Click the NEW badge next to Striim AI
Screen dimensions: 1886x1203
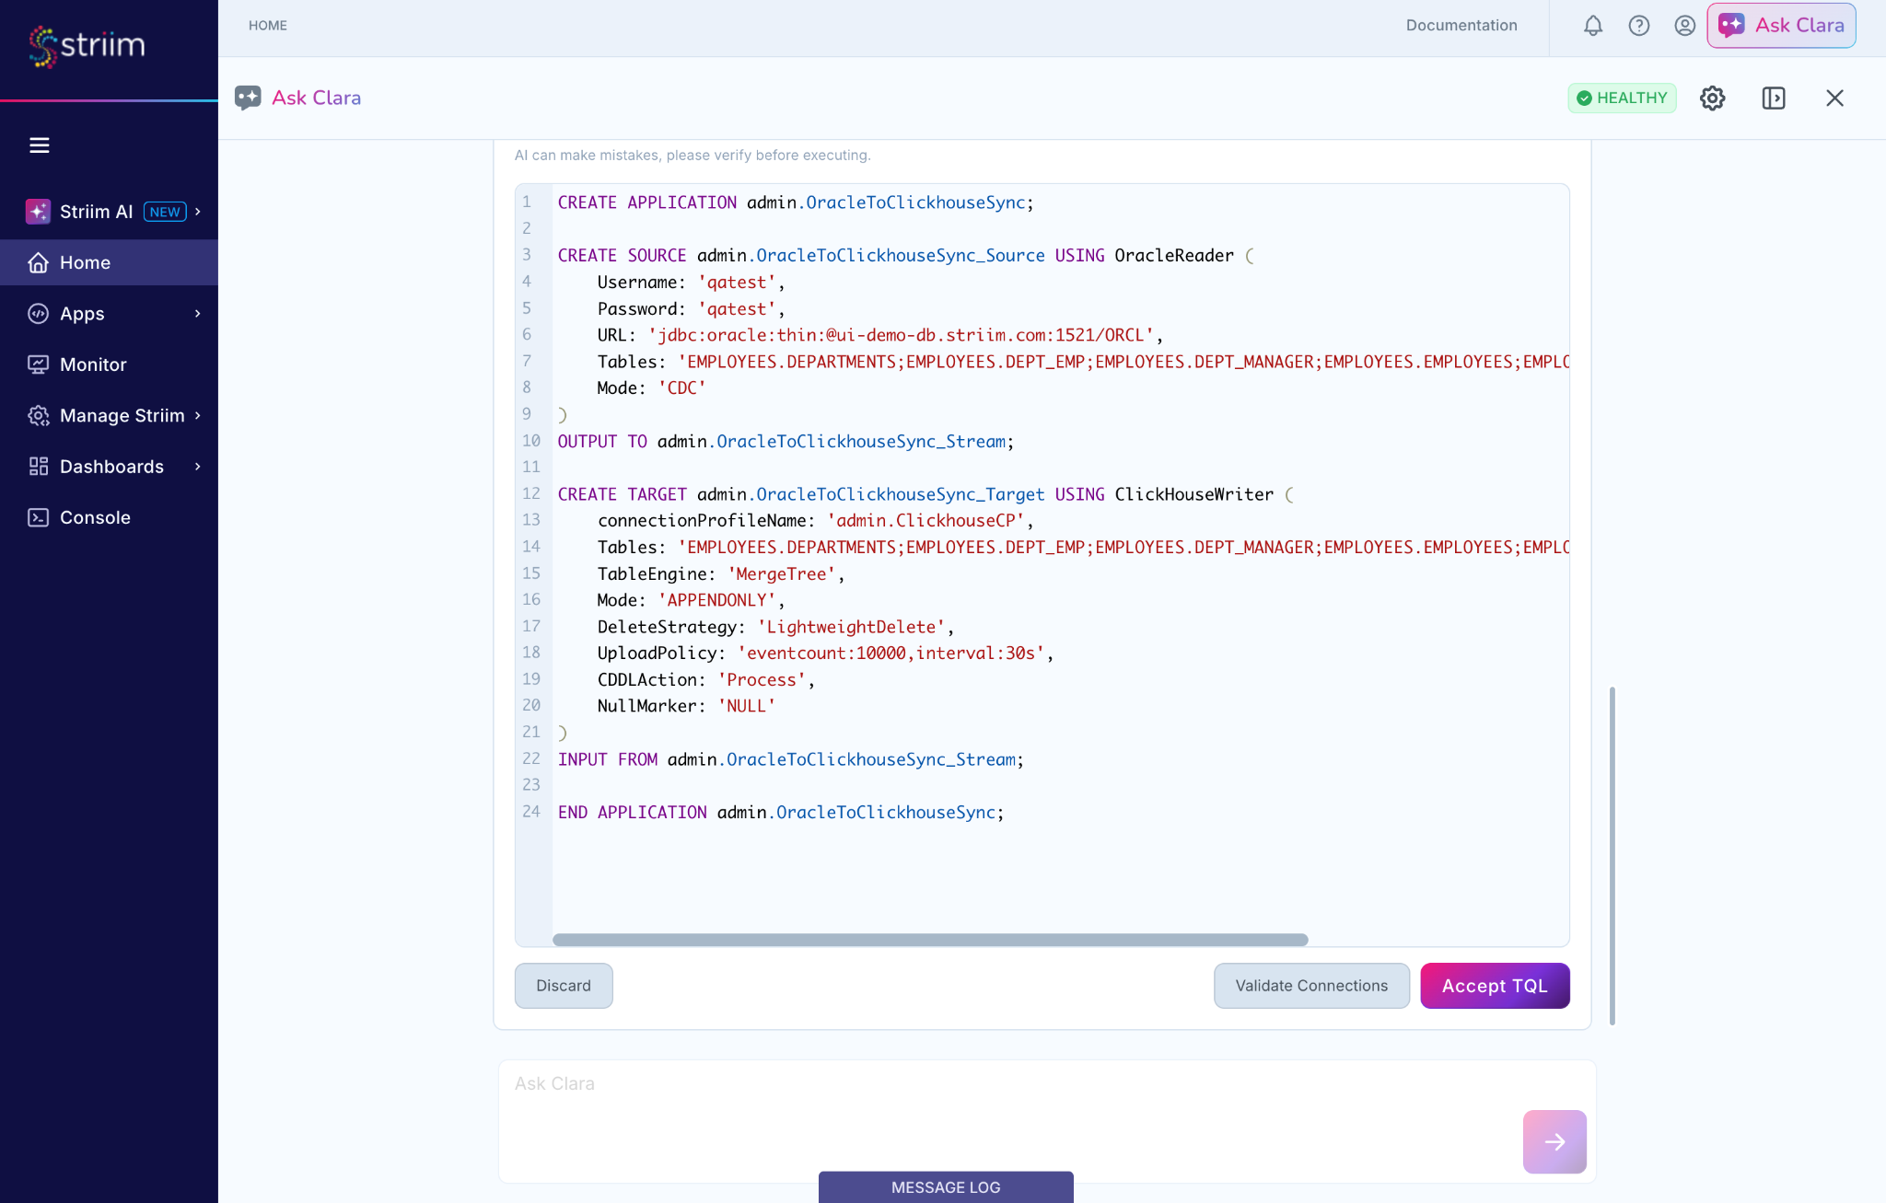point(165,211)
